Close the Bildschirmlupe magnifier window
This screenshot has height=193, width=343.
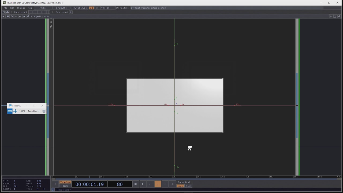(42, 106)
